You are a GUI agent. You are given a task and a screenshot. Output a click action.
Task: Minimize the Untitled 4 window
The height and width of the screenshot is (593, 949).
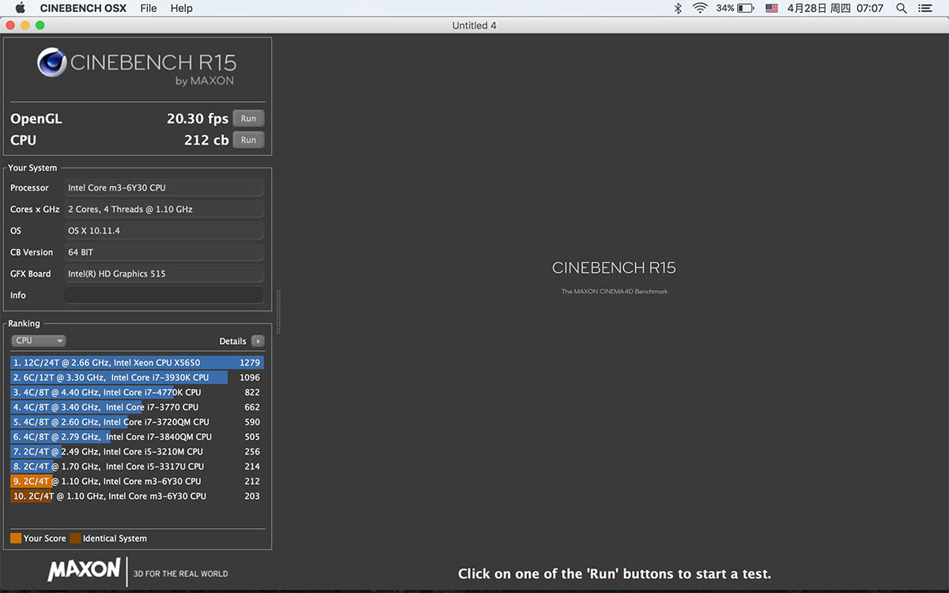[x=25, y=25]
